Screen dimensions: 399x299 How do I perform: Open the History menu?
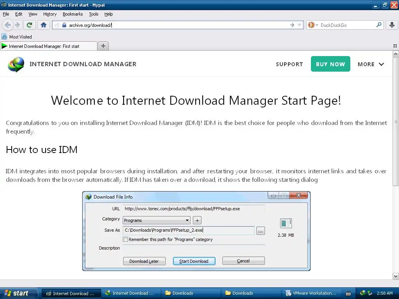(x=50, y=14)
